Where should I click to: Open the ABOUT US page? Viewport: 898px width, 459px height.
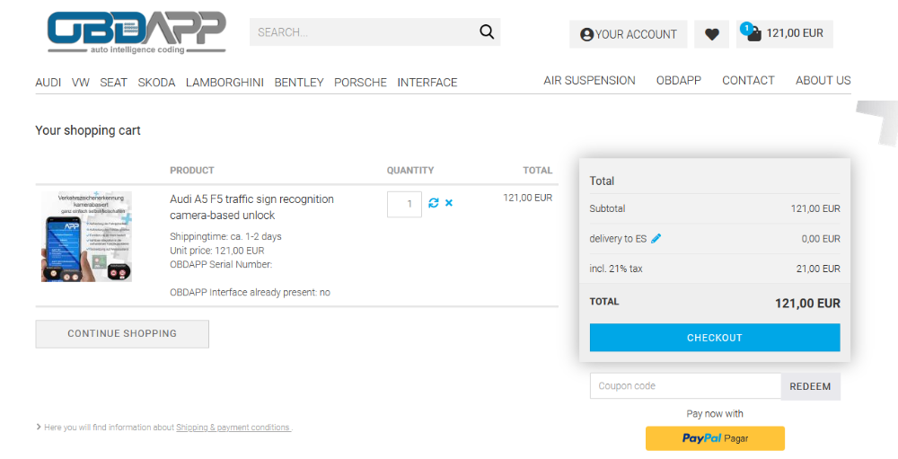click(823, 81)
